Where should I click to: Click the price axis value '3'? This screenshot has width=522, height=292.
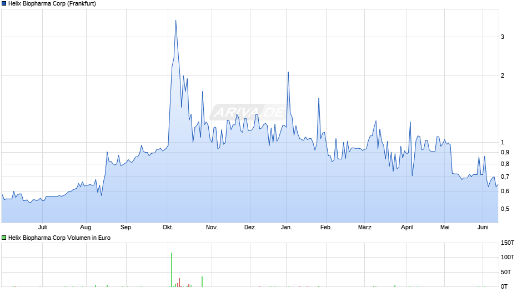click(x=503, y=37)
